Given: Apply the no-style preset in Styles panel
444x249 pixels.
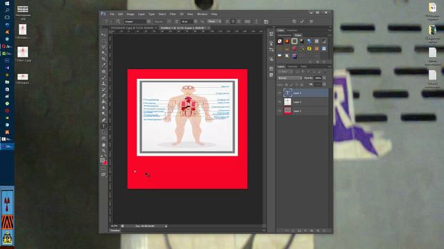Looking at the screenshot, I should coord(280,41).
